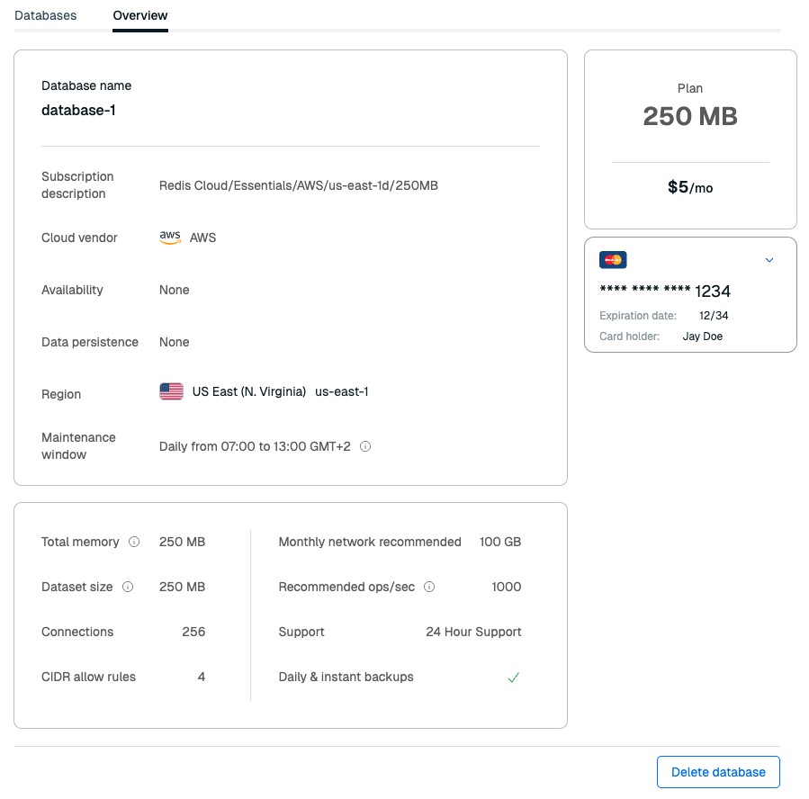The image size is (809, 799).
Task: Click the Mastercard payment card icon
Action: coord(613,260)
